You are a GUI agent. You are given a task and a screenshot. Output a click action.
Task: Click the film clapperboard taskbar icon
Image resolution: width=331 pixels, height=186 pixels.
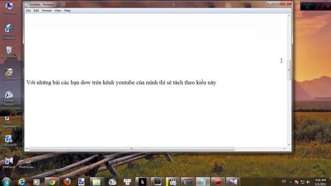tap(173, 181)
